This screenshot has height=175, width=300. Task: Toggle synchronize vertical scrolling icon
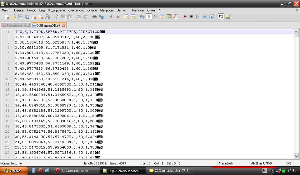pyautogui.click(x=126, y=17)
